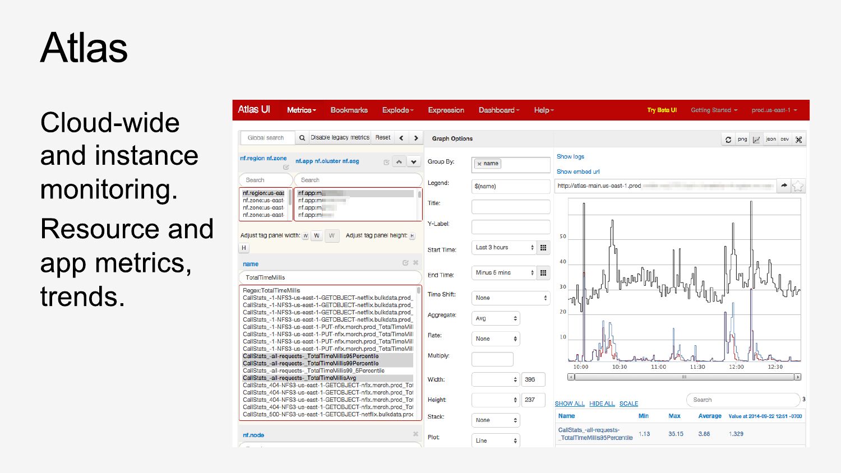The height and width of the screenshot is (473, 841).
Task: Click the fullscreen expand icon in graph toolbar
Action: coord(799,140)
